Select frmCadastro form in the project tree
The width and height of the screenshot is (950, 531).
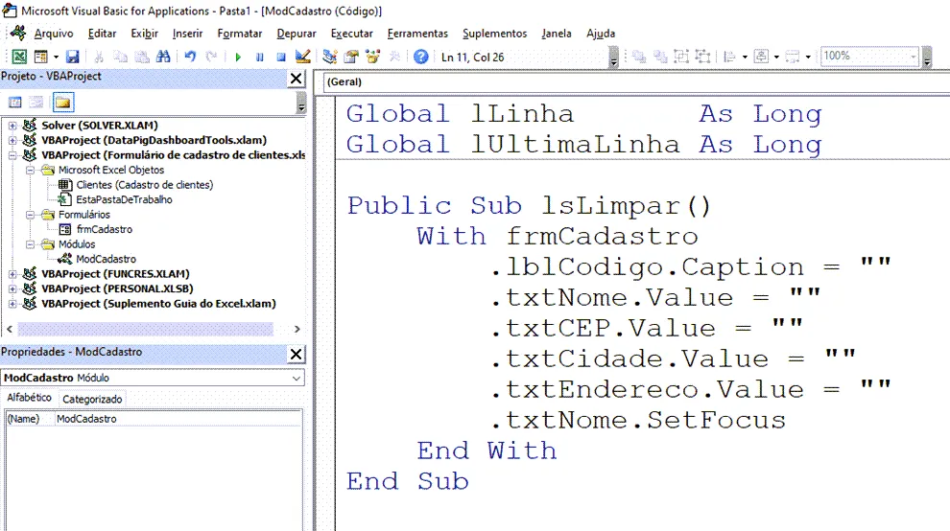[x=105, y=229]
